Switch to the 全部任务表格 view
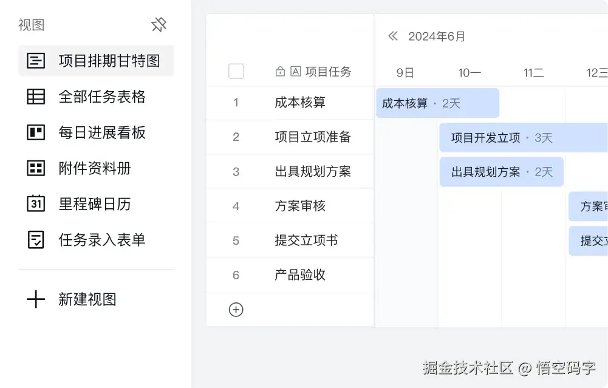 pyautogui.click(x=100, y=97)
